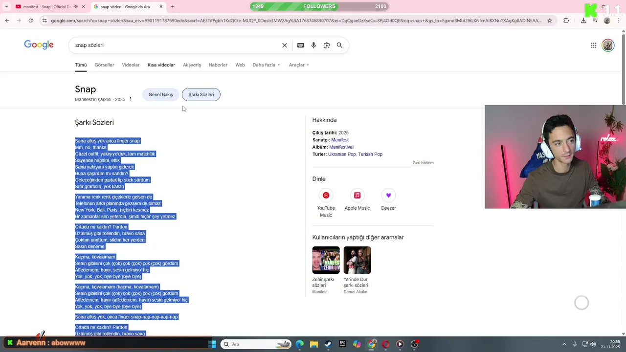Open the Manifest artist link
This screenshot has width=626, height=352.
pyautogui.click(x=340, y=140)
